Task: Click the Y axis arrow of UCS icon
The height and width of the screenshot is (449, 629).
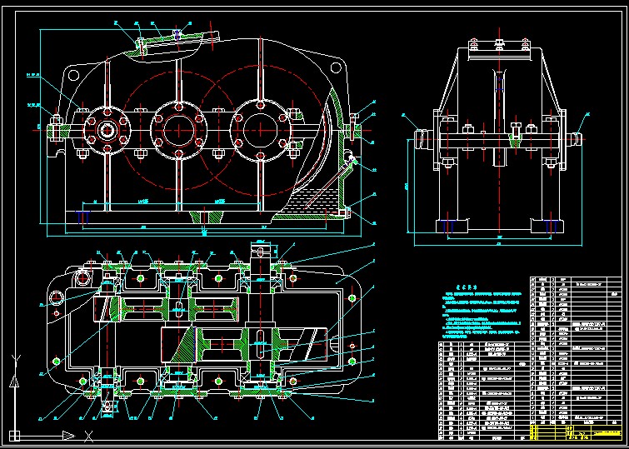Action: click(14, 359)
